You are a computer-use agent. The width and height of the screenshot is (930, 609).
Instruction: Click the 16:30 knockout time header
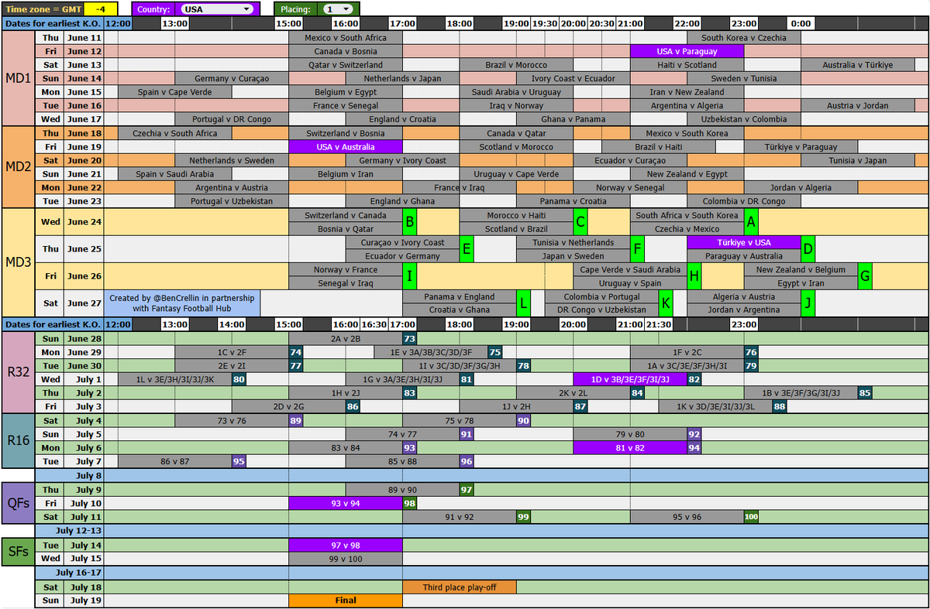point(374,325)
